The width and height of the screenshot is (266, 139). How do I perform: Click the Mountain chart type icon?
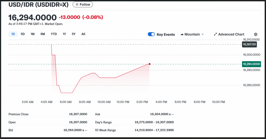(182, 34)
